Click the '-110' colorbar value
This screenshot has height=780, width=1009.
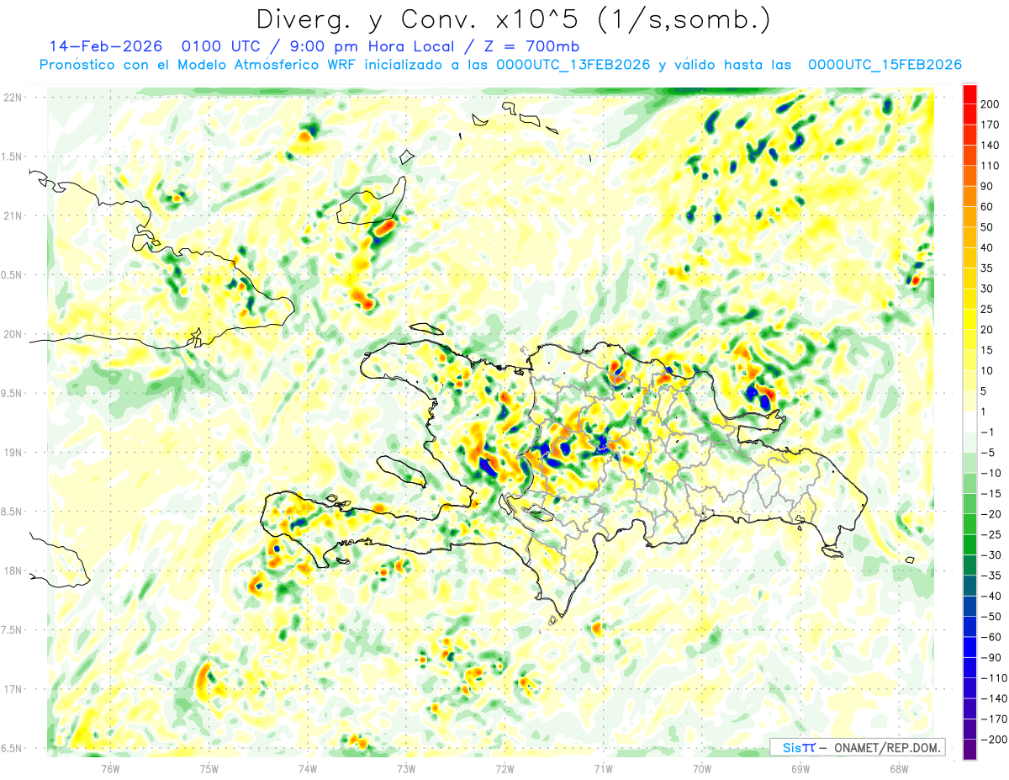click(994, 677)
